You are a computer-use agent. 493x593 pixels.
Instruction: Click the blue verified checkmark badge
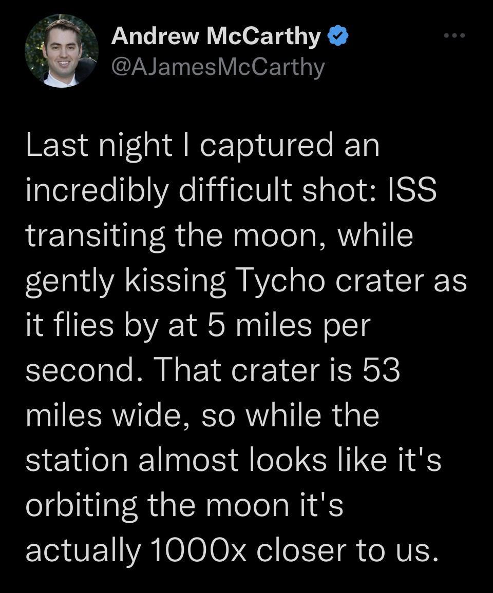[x=339, y=36]
